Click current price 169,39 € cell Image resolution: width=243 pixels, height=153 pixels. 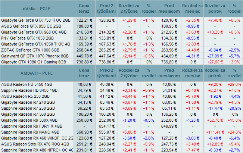[x=84, y=44]
